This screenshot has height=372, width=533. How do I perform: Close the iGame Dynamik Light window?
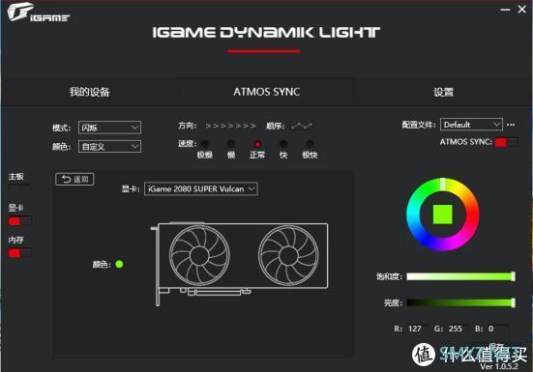522,9
